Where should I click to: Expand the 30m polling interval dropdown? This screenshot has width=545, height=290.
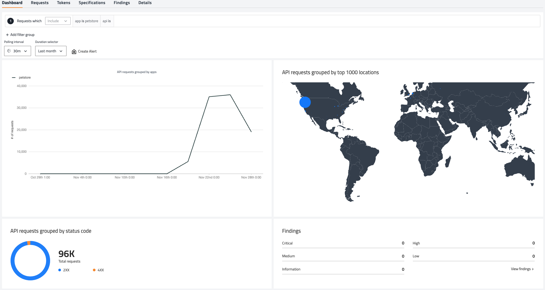pos(18,51)
